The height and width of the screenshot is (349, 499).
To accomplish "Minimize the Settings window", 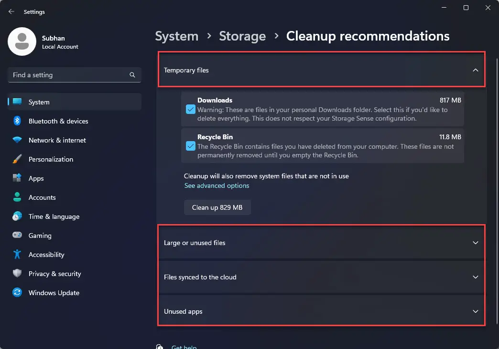I will coord(444,7).
